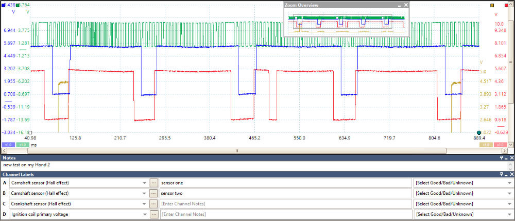Viewport: 515px width, 221px height.
Task: Click the green Channel B axis marker
Action: (19, 5)
